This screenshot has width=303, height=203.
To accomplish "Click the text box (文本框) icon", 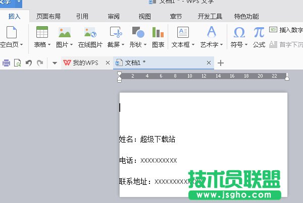I will click(x=182, y=33).
